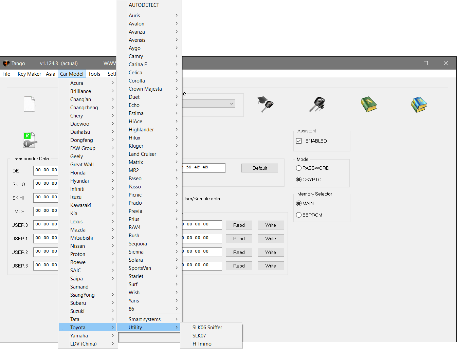Viewport: 457px width, 352px height.
Task: Select the PASSWORD mode radio button
Action: (299, 168)
